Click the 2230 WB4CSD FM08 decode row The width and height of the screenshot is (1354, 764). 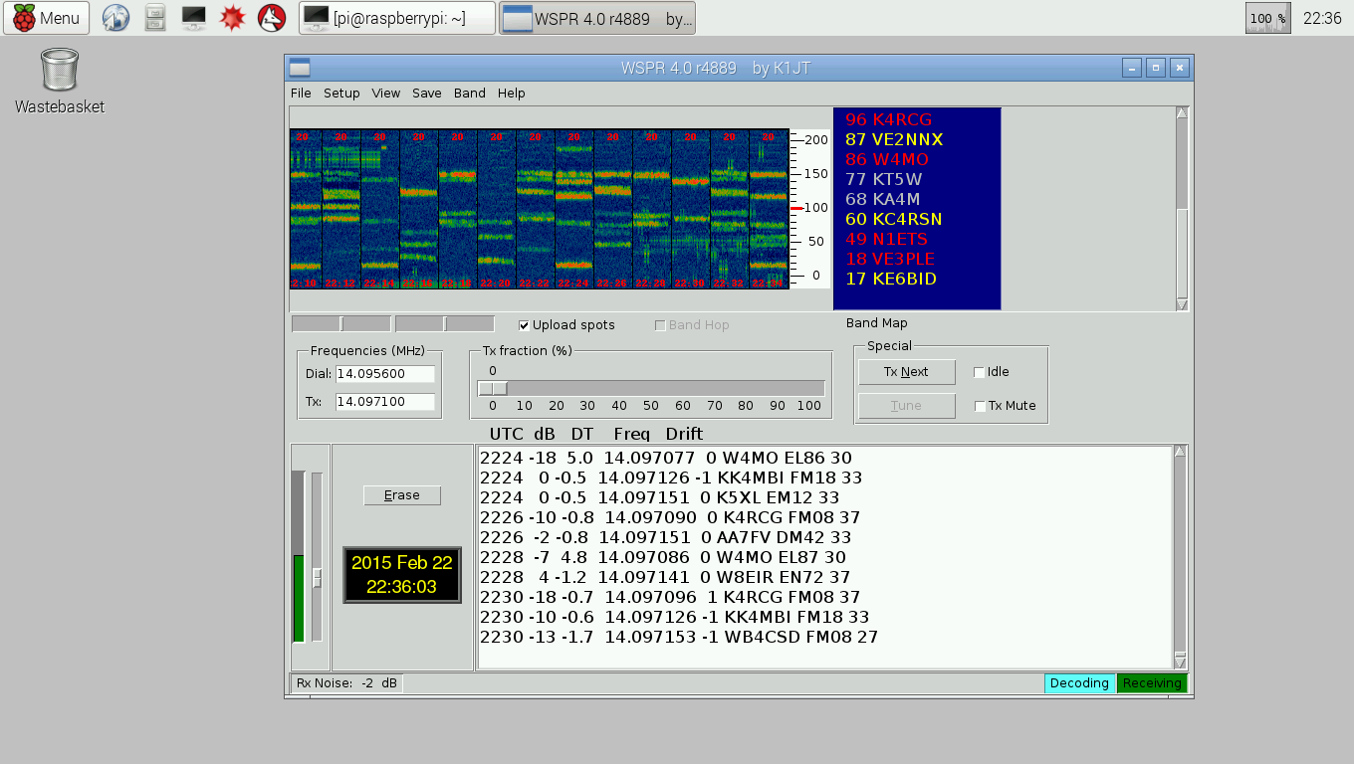pyautogui.click(x=679, y=638)
